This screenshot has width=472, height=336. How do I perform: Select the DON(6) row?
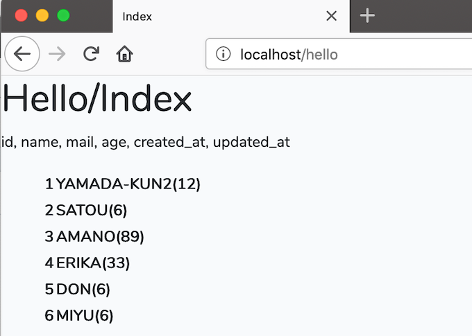point(77,289)
